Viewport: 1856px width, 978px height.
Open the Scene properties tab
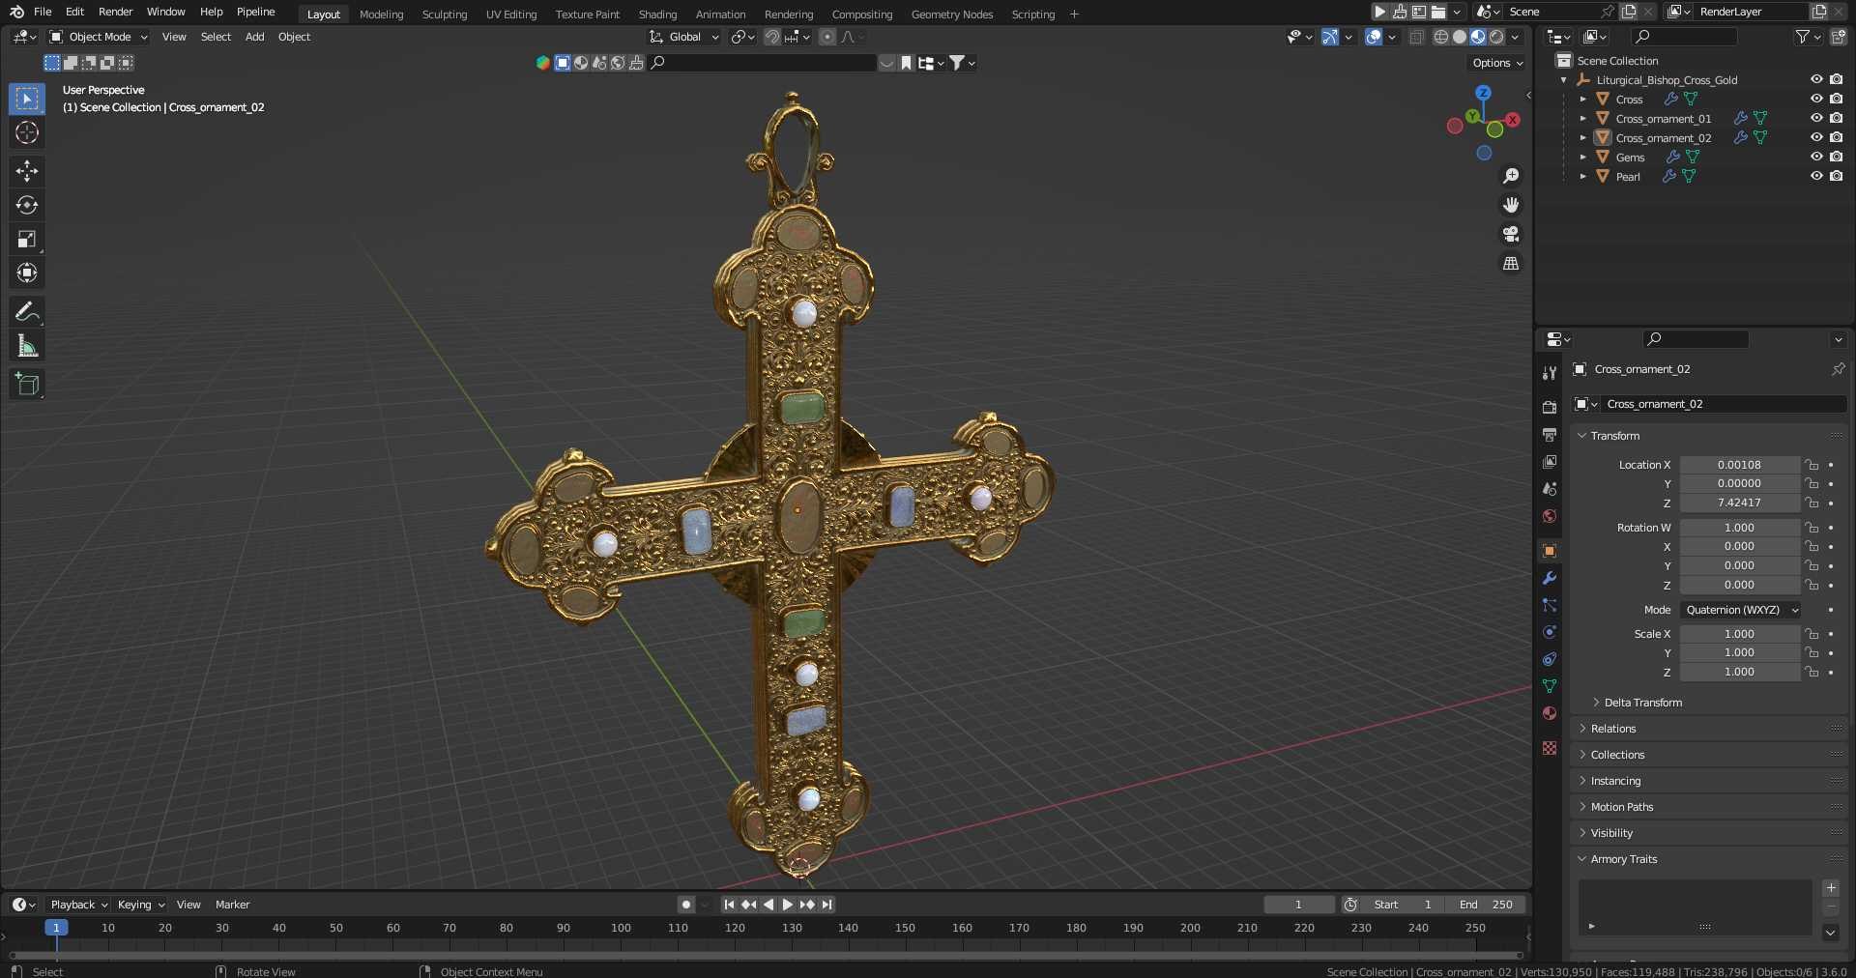(1550, 489)
